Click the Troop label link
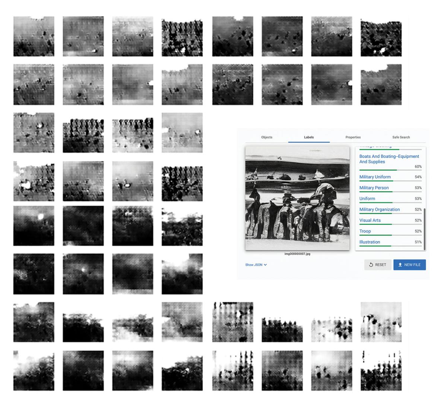 [365, 231]
